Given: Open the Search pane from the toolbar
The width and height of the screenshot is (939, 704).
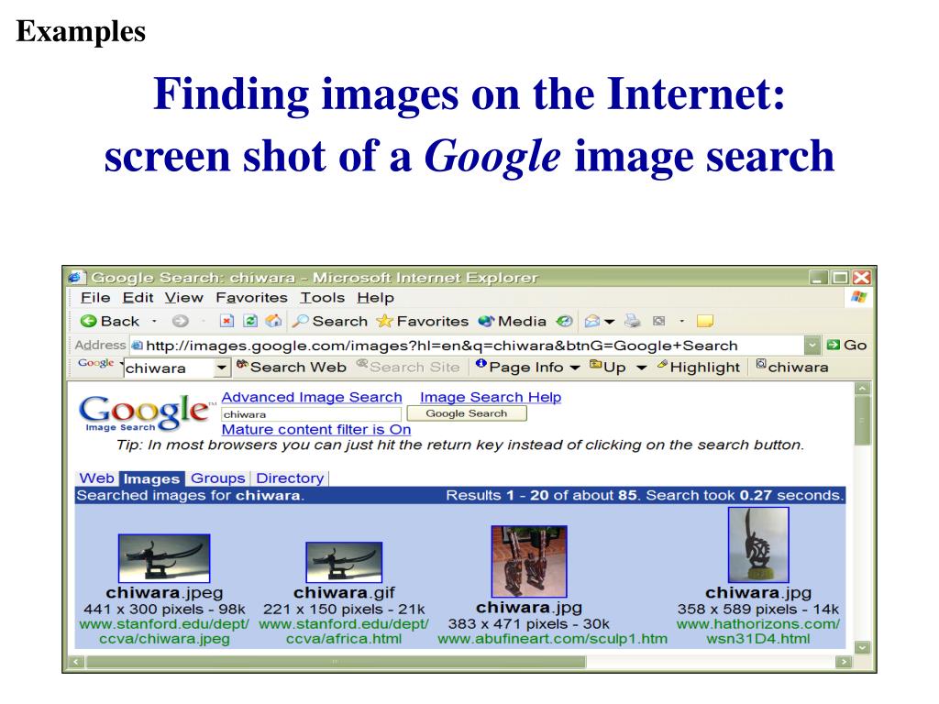Looking at the screenshot, I should [x=330, y=322].
